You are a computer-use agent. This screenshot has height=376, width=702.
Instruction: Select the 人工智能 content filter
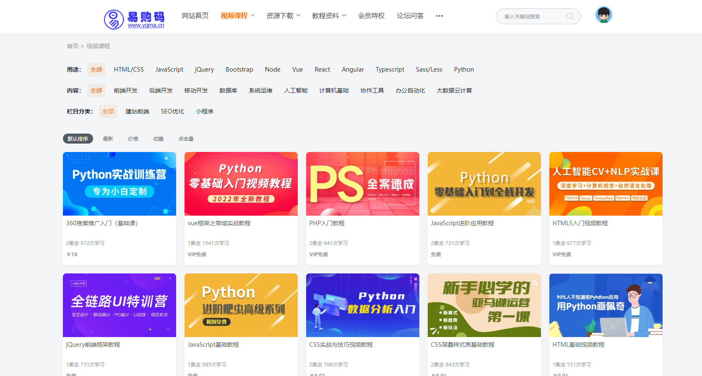pos(296,90)
